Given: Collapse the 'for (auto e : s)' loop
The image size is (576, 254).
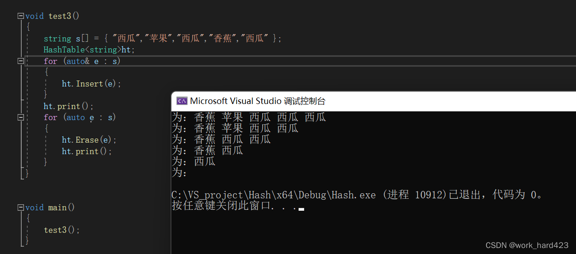Looking at the screenshot, I should coord(20,117).
